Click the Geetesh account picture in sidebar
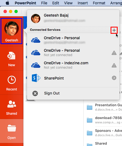Screen dimensions: 122x146 (x=11, y=29)
